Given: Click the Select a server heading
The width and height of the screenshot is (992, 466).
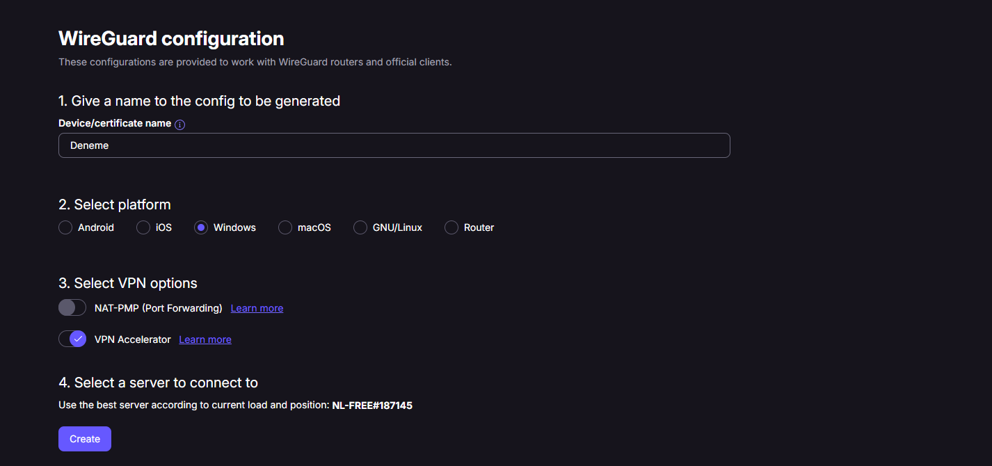Looking at the screenshot, I should point(158,383).
